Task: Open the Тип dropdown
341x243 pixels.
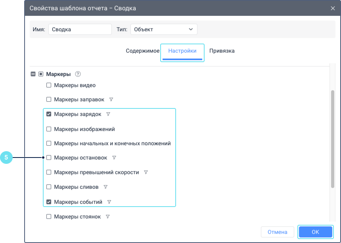Action: pos(163,29)
